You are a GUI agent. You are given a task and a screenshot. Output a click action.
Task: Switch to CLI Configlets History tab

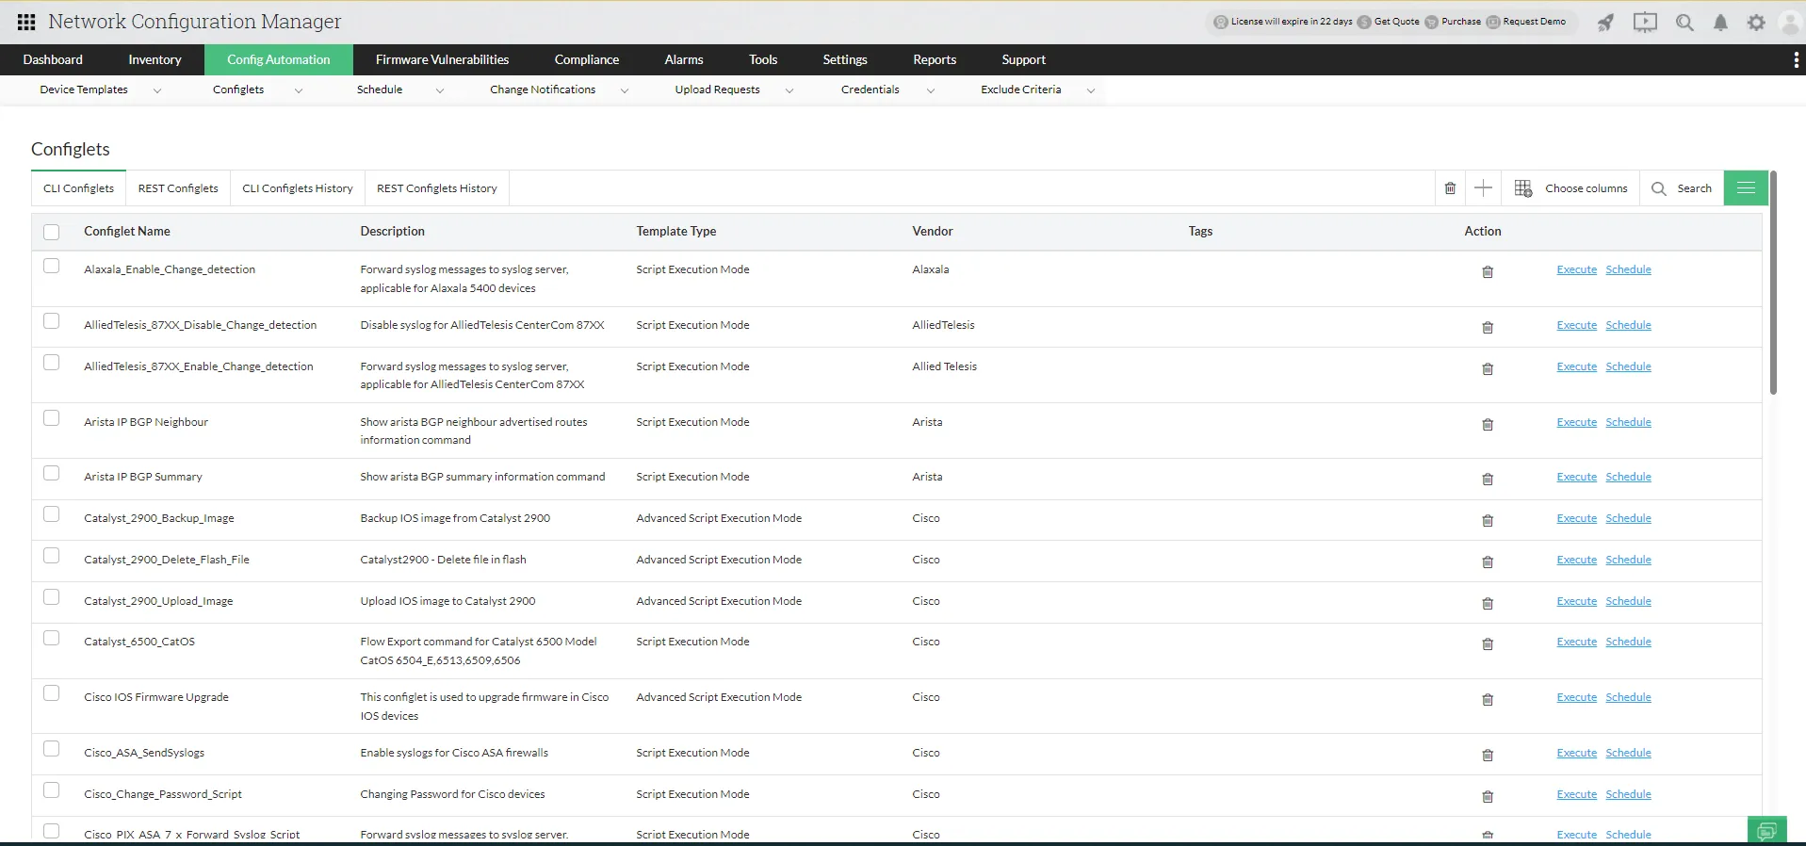pos(298,188)
